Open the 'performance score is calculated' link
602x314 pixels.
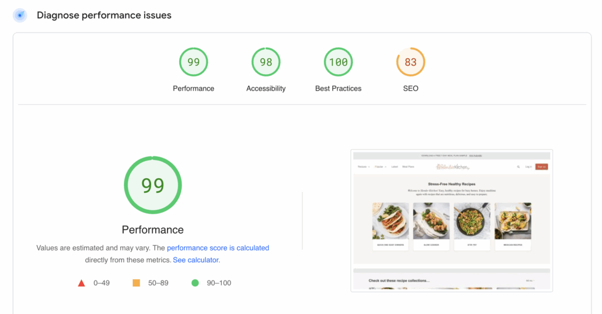pos(218,248)
